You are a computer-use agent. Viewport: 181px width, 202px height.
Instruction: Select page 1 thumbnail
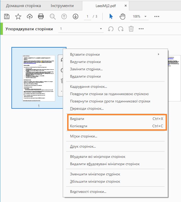coord(39,78)
